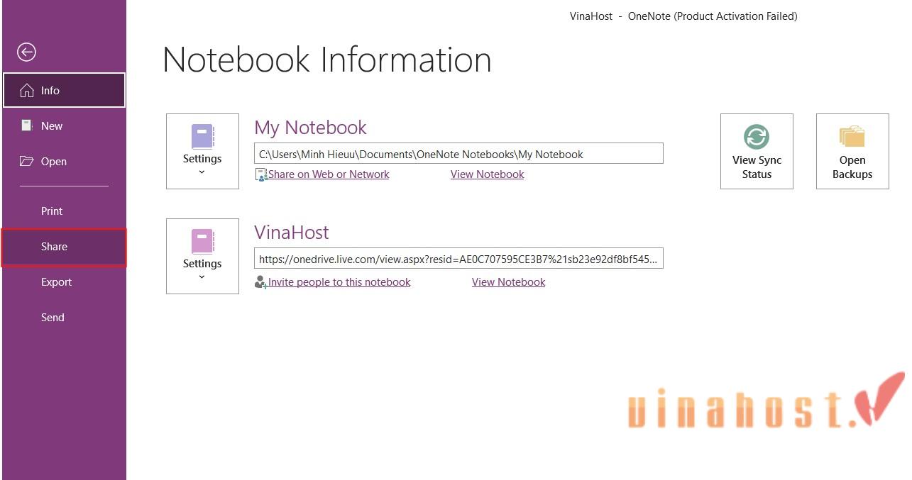The height and width of the screenshot is (480, 912).
Task: Click View Notebook link under My Notebook
Action: click(487, 174)
